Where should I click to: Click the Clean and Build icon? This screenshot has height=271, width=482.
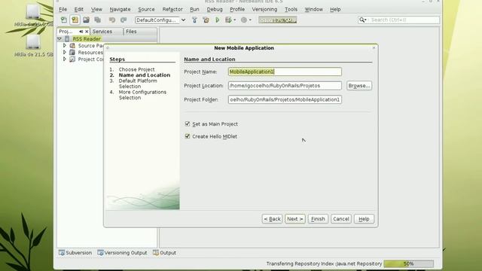pos(206,20)
